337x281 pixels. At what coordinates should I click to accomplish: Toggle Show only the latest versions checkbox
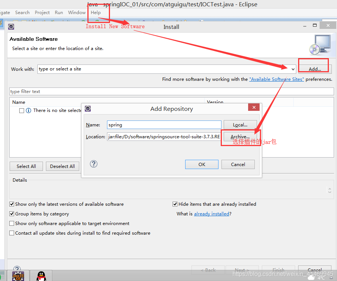tap(12, 204)
